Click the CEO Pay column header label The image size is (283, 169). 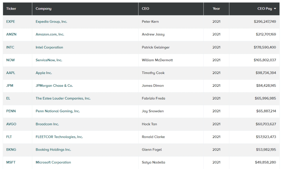coord(265,9)
